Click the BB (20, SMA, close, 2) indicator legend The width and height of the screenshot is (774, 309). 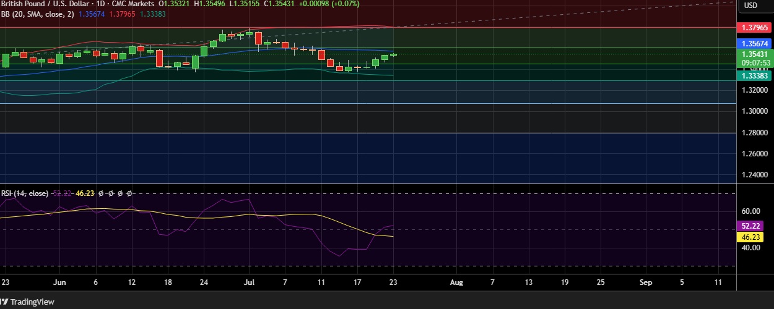coord(38,14)
